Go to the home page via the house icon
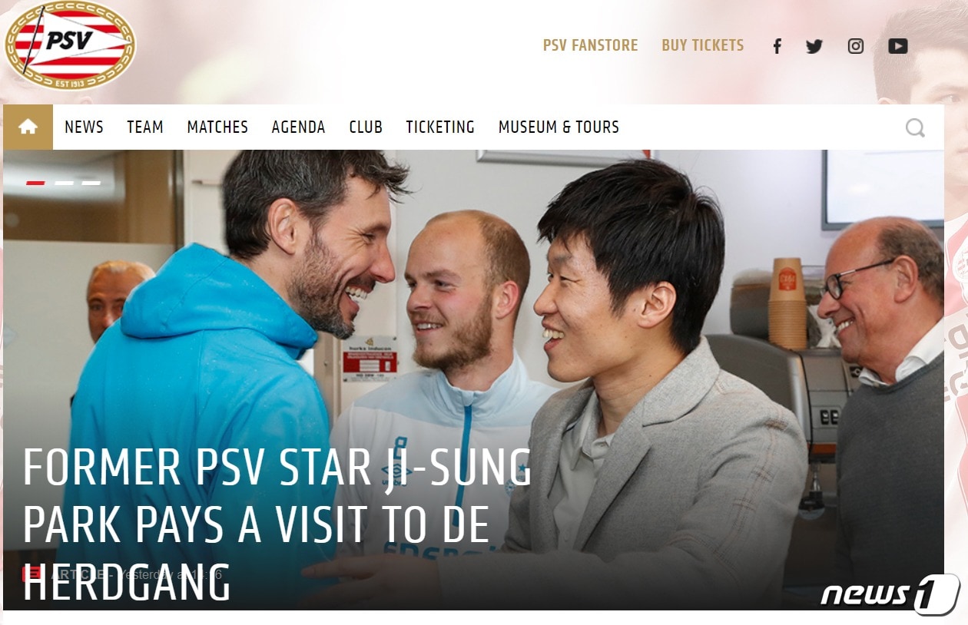The width and height of the screenshot is (968, 625). click(x=28, y=127)
